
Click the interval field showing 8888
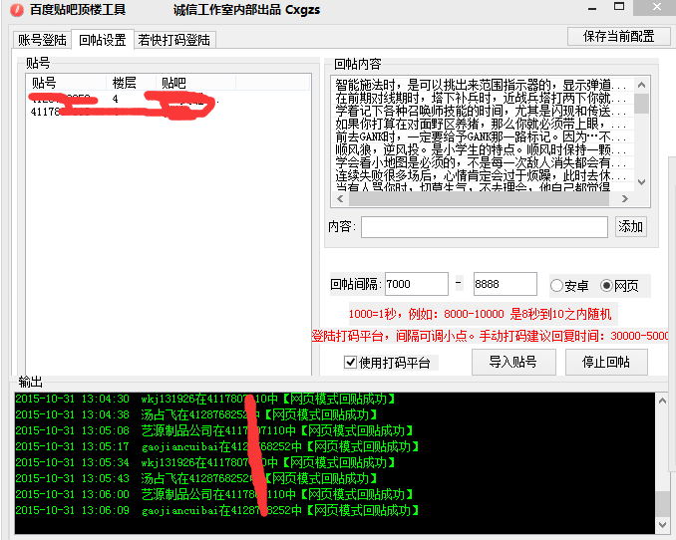[x=505, y=284]
